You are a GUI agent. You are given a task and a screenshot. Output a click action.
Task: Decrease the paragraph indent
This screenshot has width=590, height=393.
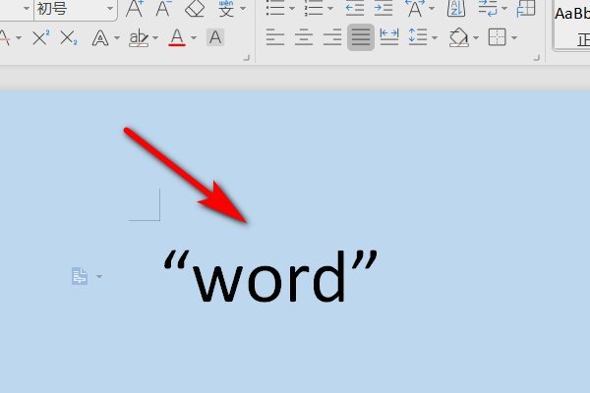pyautogui.click(x=355, y=8)
